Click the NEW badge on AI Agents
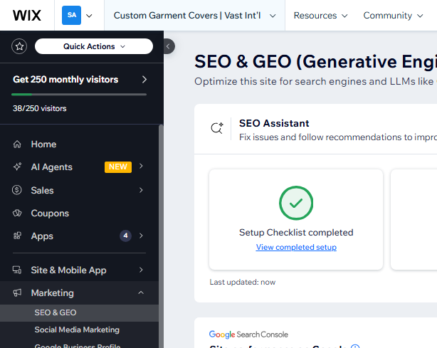The image size is (437, 348). click(x=118, y=167)
